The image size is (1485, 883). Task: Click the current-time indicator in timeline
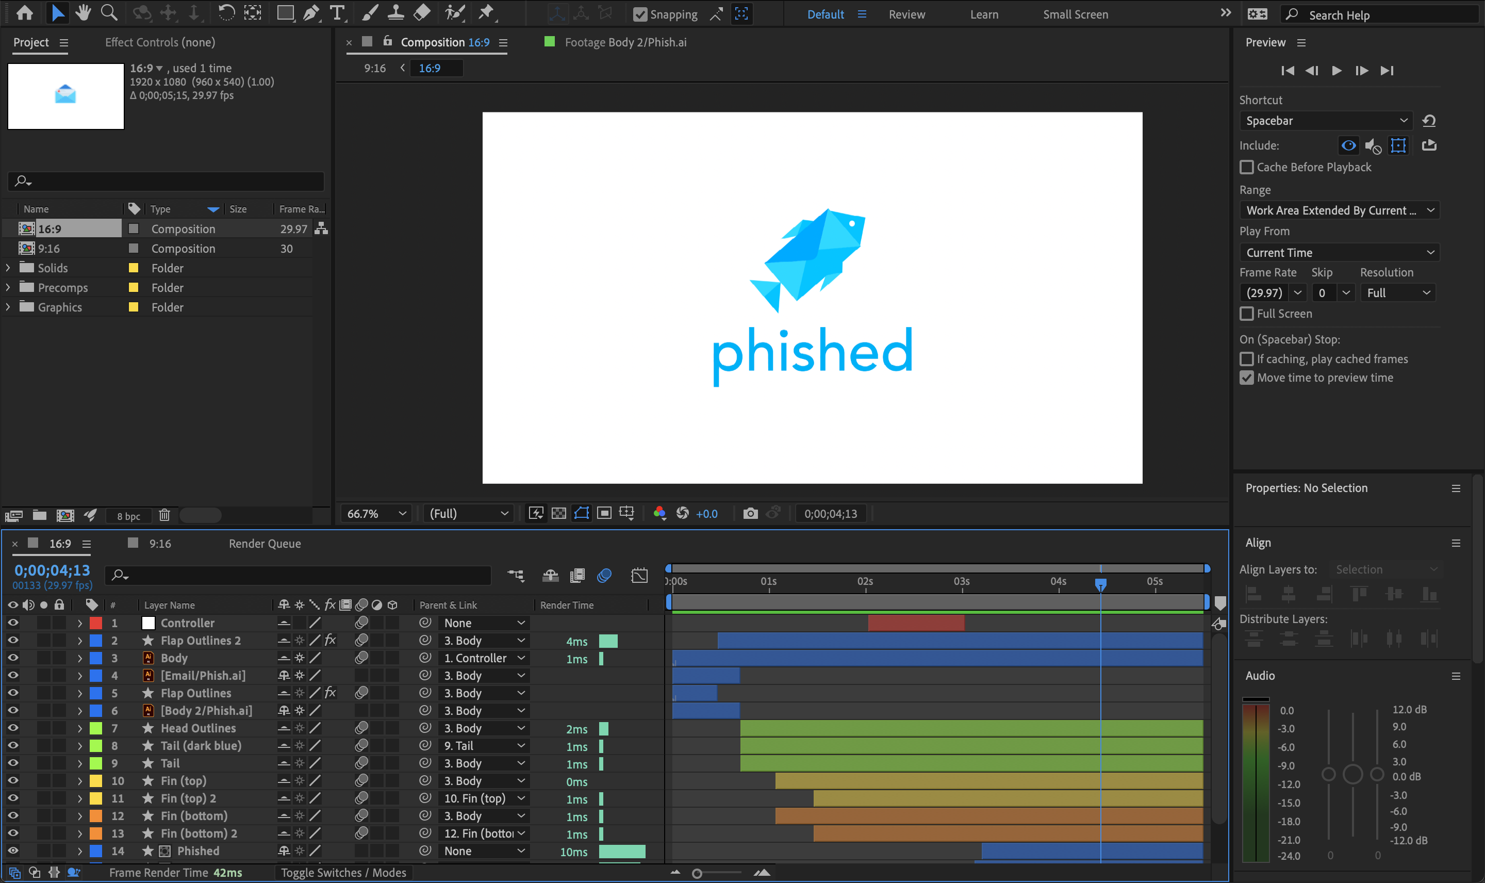(1101, 584)
